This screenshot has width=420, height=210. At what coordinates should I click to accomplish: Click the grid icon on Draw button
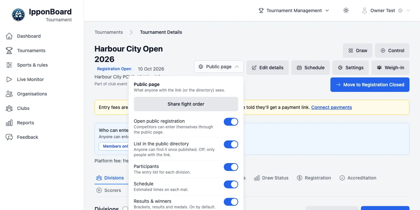coord(351,51)
